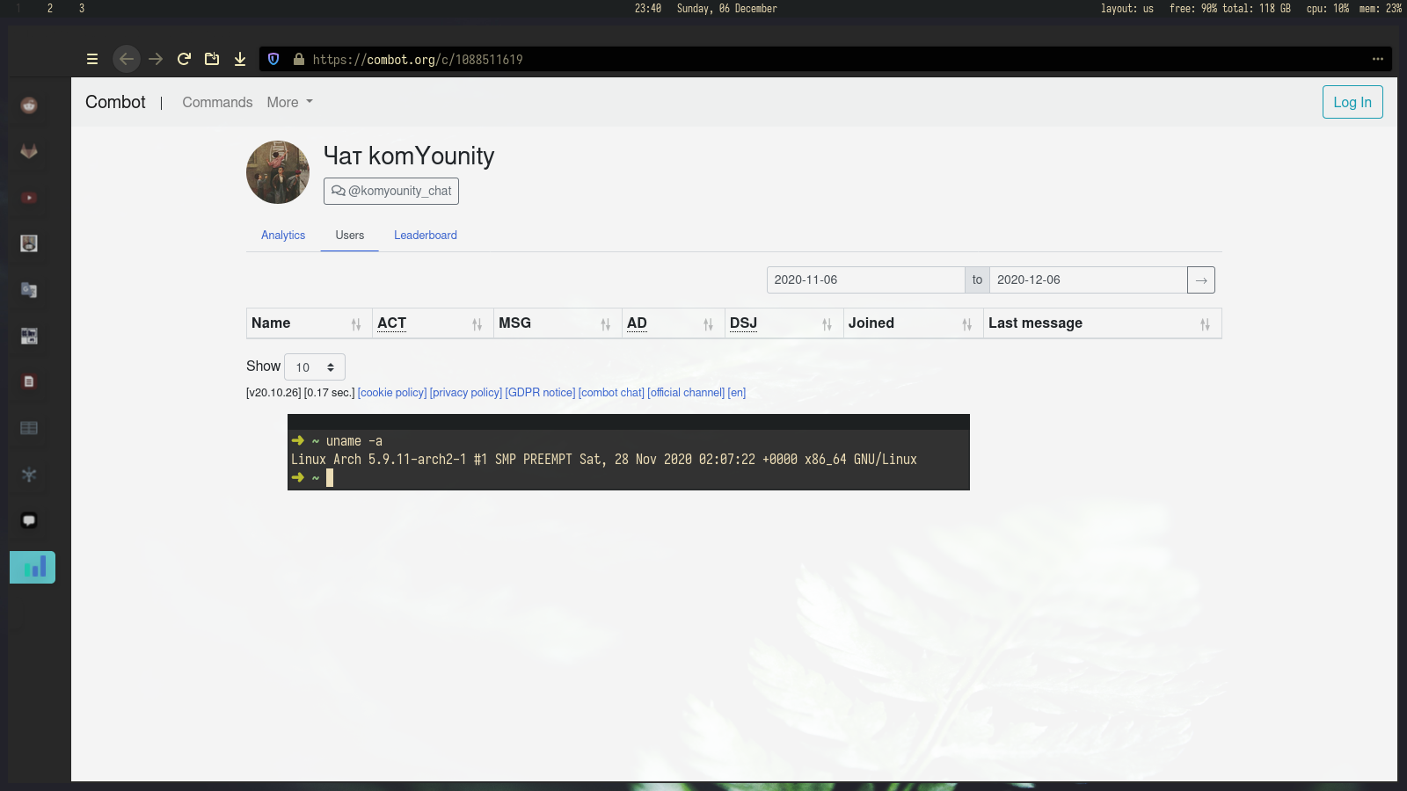
Task: Select the Users tab
Action: [x=349, y=236]
